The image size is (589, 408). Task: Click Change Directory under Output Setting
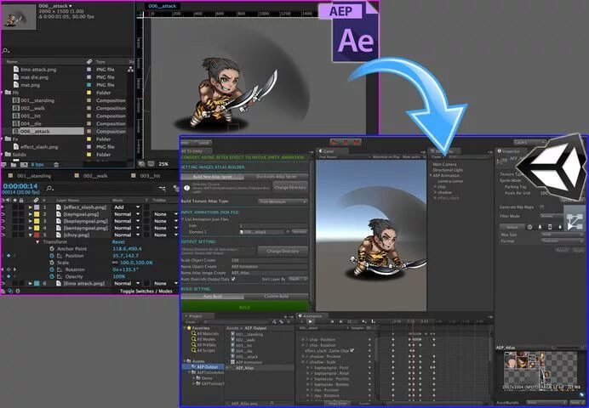click(283, 251)
